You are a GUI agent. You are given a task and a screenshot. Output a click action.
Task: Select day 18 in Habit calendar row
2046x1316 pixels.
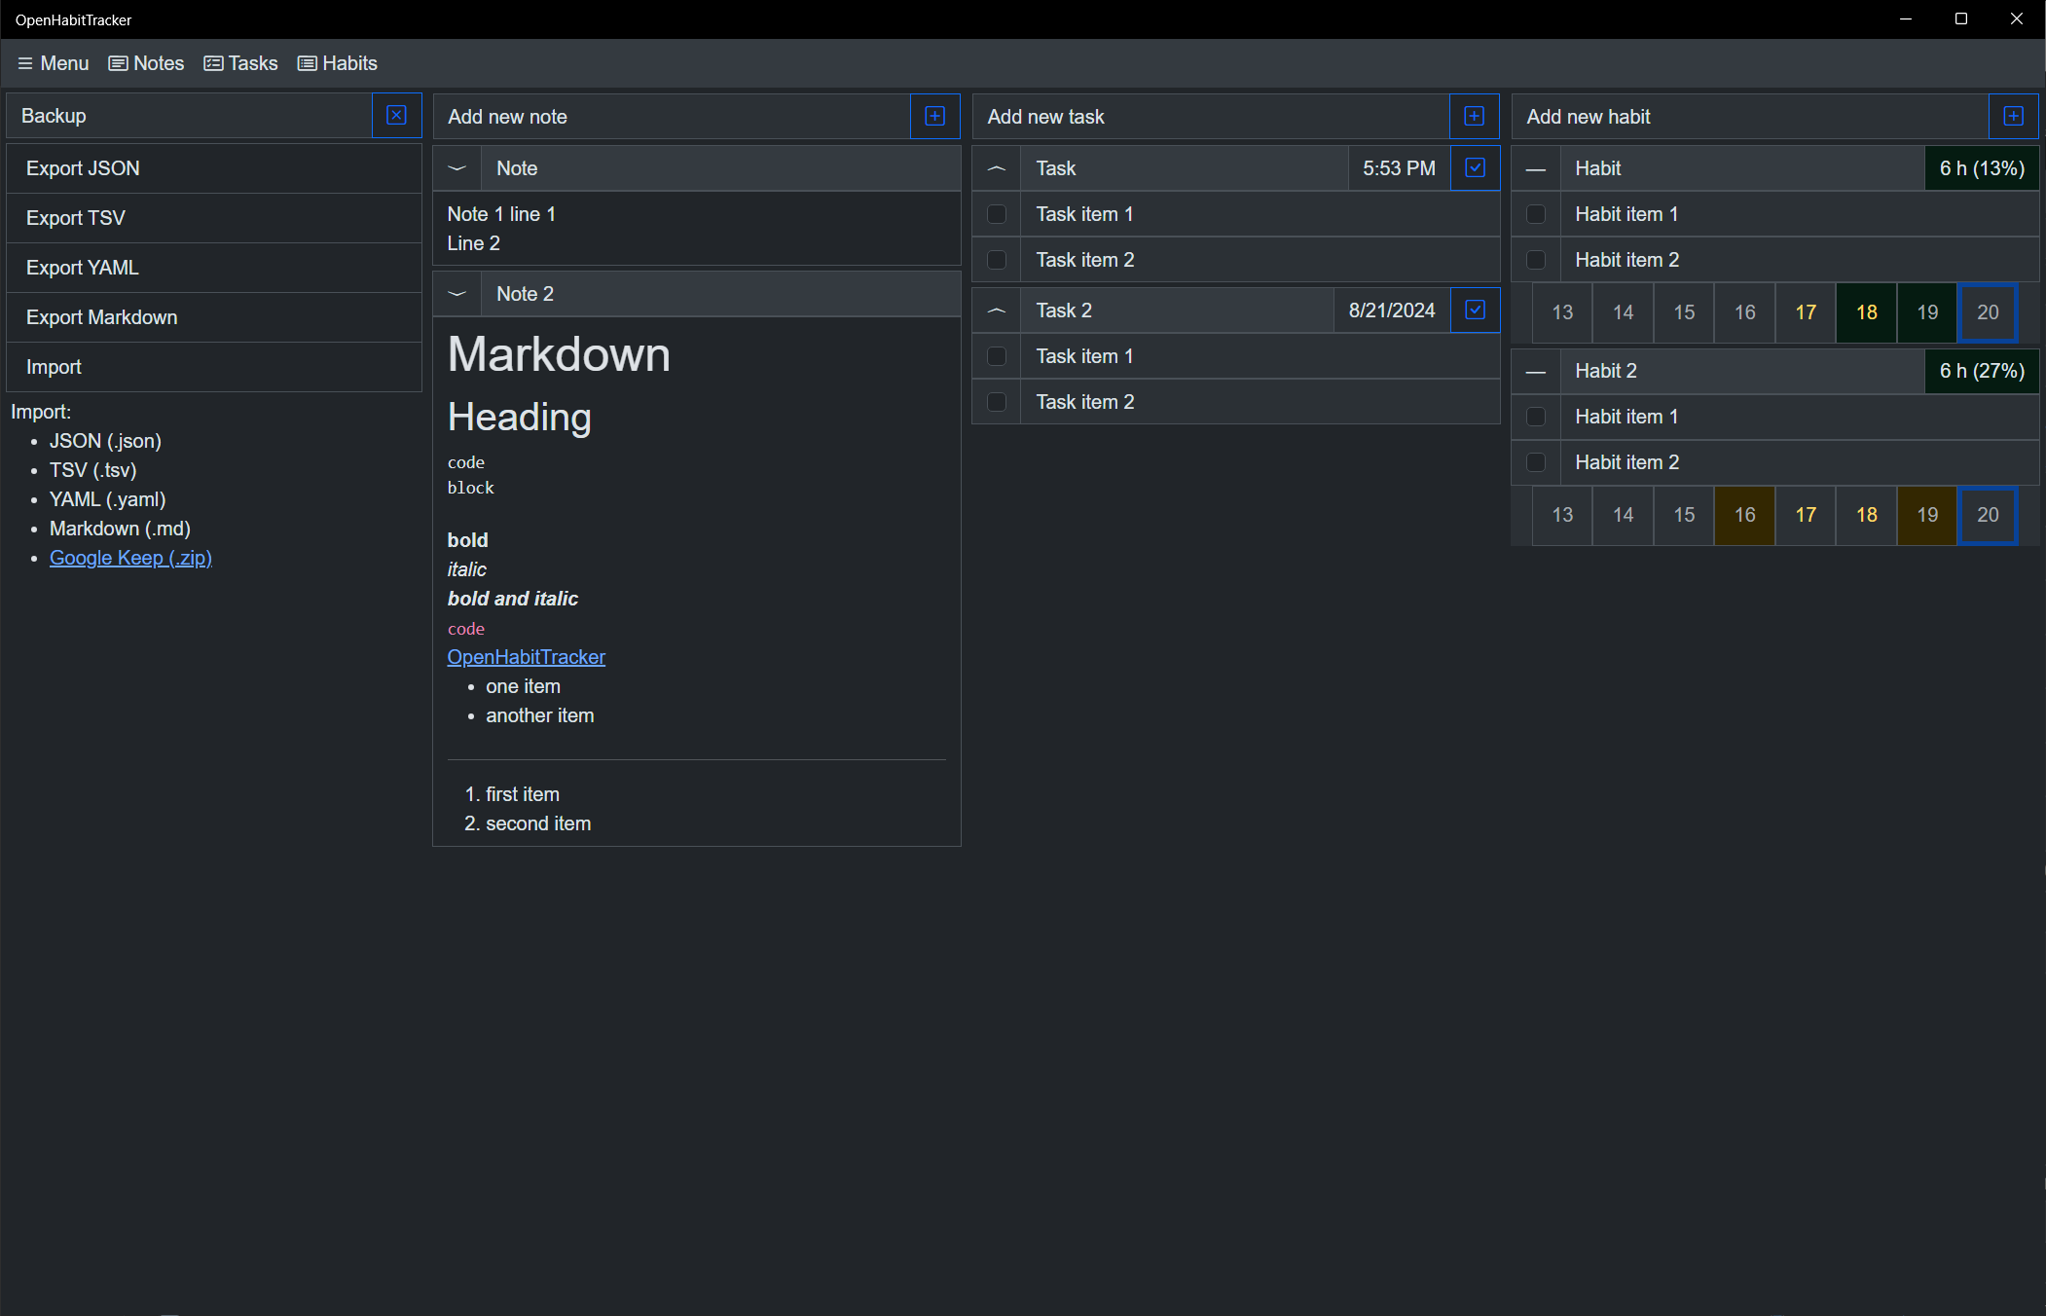click(1866, 312)
